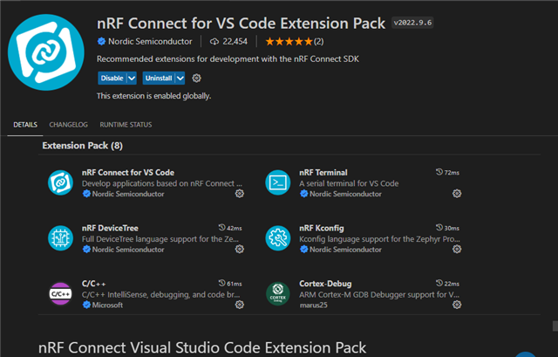Uninstall the extension pack
The height and width of the screenshot is (357, 558).
pos(159,78)
